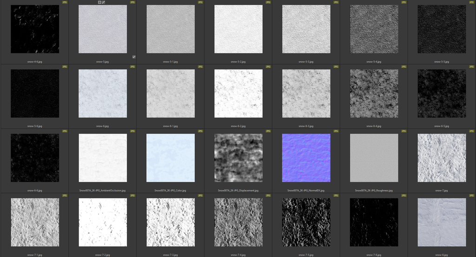Image resolution: width=476 pixels, height=257 pixels.
Task: Select the snow-8.jpg thumbnail
Action: tap(442, 222)
